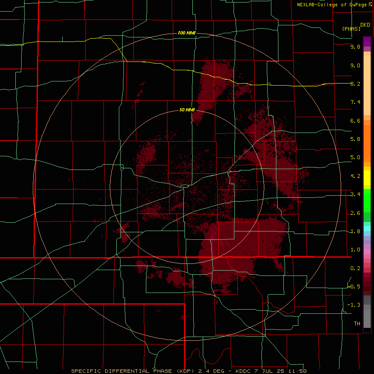Click the TH label at scale bottom
The width and height of the screenshot is (374, 374).
(357, 324)
